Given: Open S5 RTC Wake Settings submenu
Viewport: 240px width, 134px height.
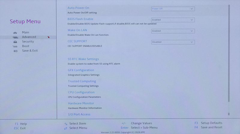Looking at the screenshot, I should 83,59.
